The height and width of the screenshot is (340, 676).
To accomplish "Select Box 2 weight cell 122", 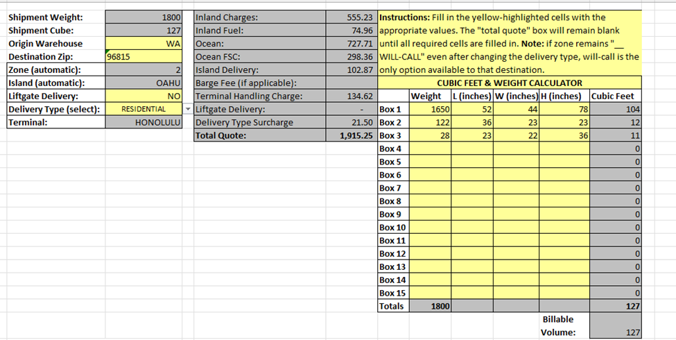I will coord(430,123).
